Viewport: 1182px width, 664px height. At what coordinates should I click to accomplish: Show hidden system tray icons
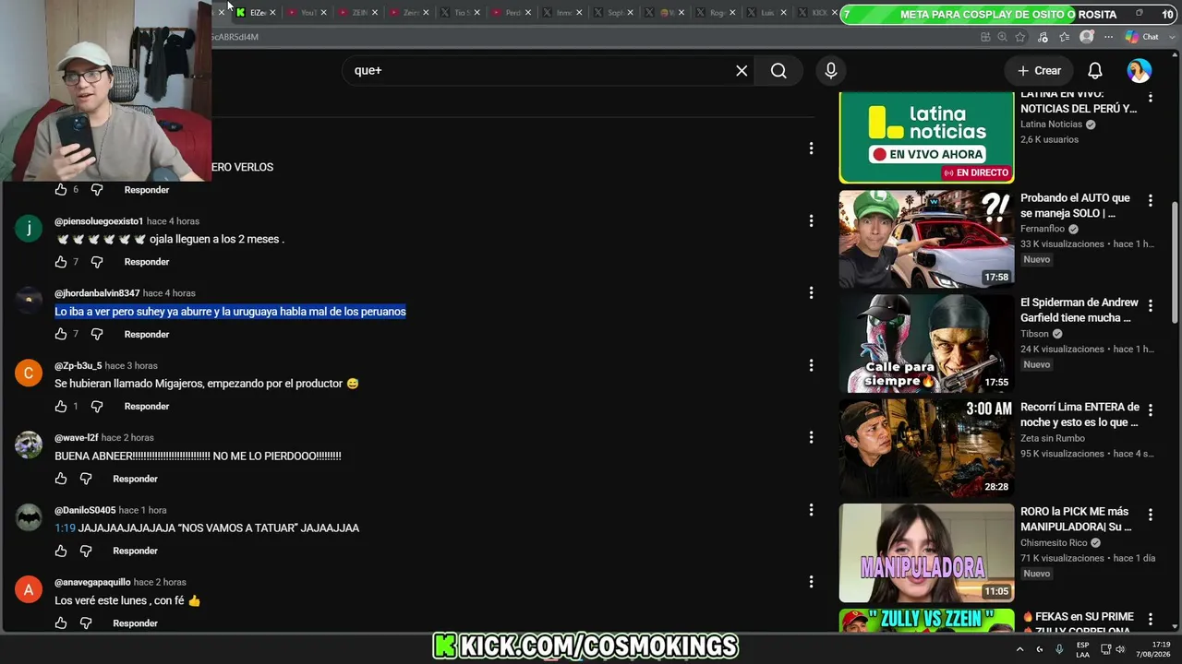1019,649
